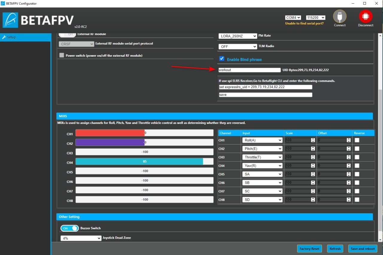The width and height of the screenshot is (383, 255).
Task: Click the app icon in title bar
Action: [x=3, y=4]
